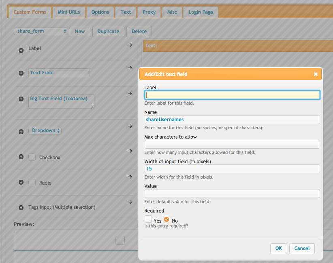
Task: Switch to the Custom Forms tab
Action: tap(30, 12)
